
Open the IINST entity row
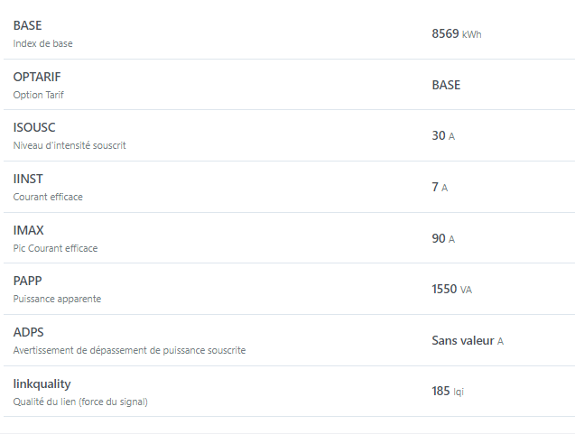(x=289, y=187)
